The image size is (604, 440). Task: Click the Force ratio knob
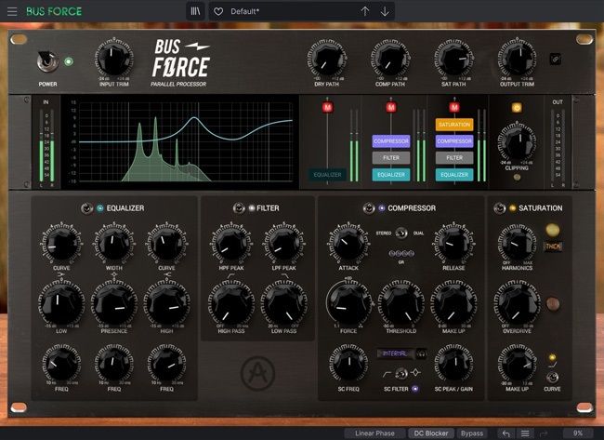pos(348,303)
